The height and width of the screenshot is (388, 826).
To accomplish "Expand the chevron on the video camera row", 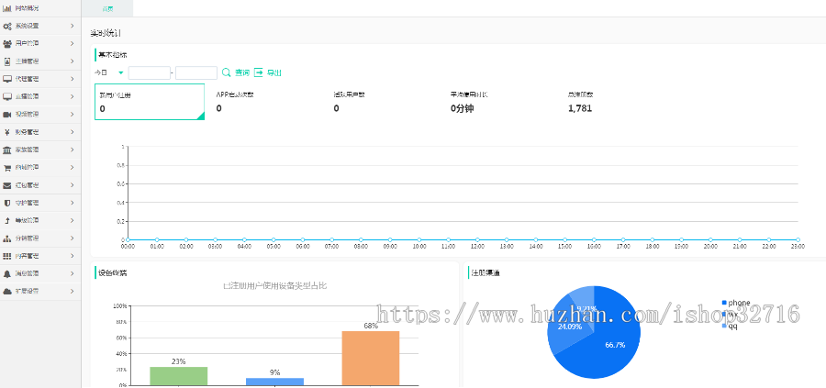I will (x=73, y=115).
